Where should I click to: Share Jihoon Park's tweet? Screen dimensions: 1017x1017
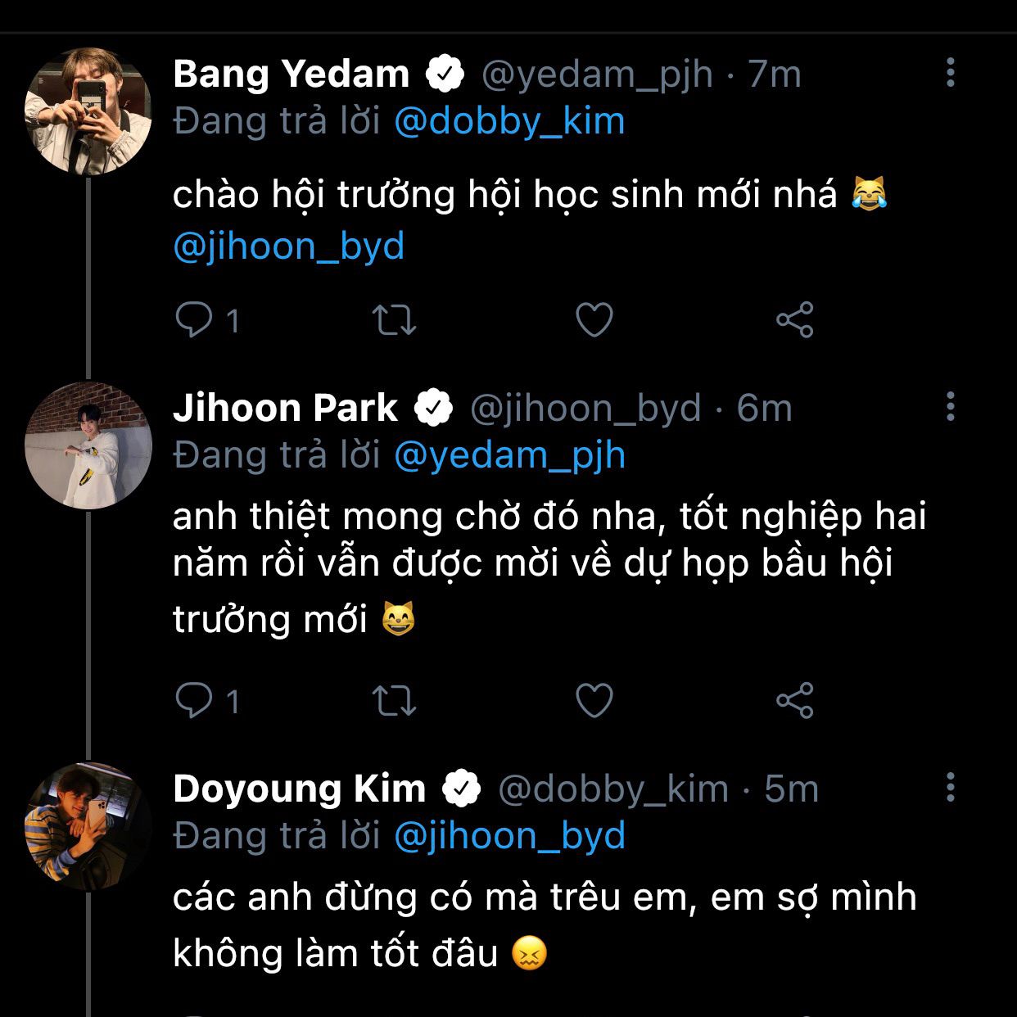[x=794, y=701]
